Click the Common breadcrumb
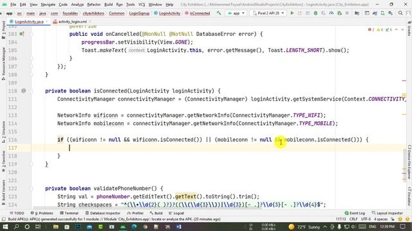412x231 pixels. click(117, 13)
